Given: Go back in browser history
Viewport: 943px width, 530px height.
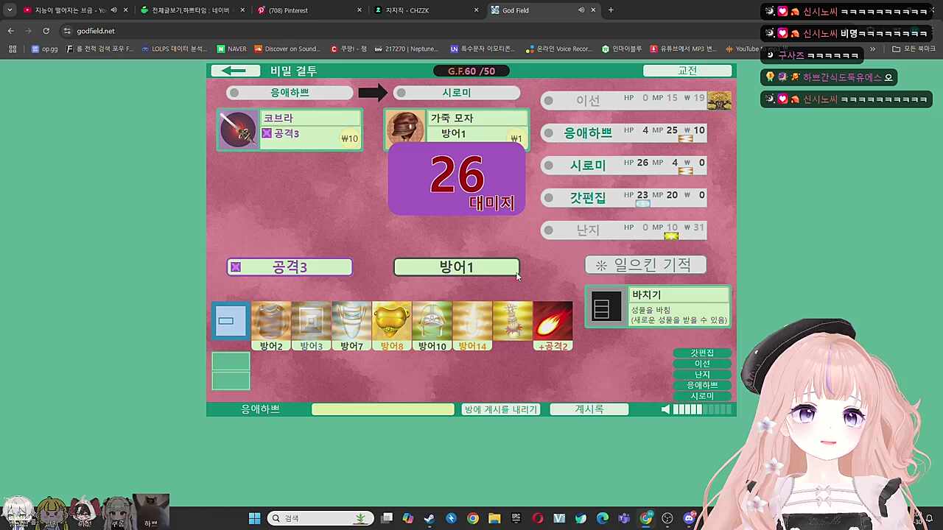Looking at the screenshot, I should [10, 31].
